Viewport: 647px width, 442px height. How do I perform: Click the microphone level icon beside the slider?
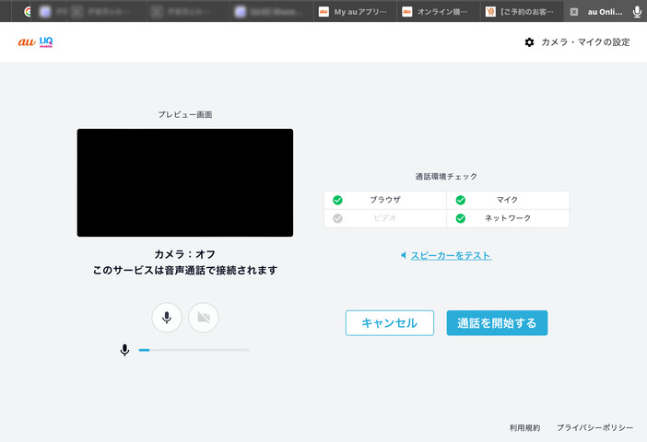click(x=124, y=350)
